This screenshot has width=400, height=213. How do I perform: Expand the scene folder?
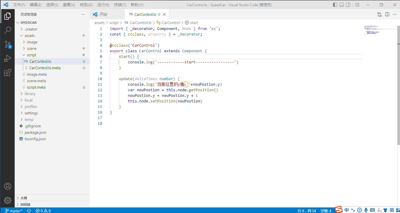(x=52, y=48)
